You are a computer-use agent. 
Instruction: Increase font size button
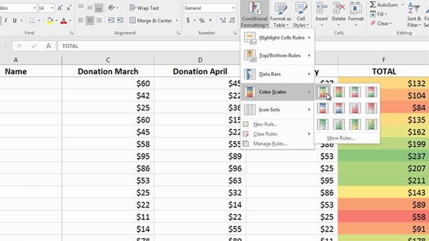pos(60,8)
